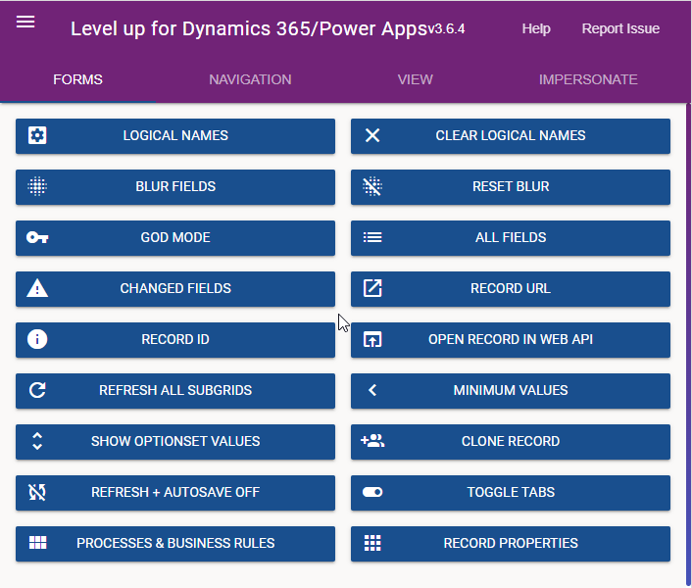Click the open-in-new icon for Record URL
The width and height of the screenshot is (692, 588).
click(x=372, y=288)
